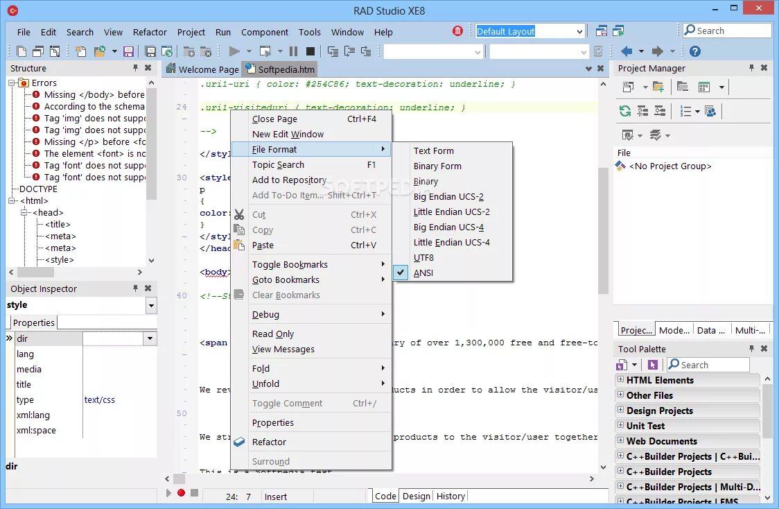Collapse the html tree node
Image resolution: width=779 pixels, height=509 pixels.
[11, 201]
